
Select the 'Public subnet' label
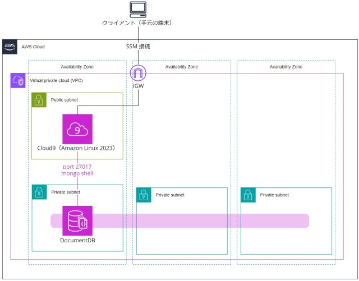[x=65, y=100]
